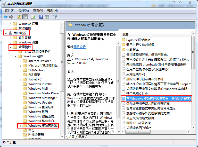Switch to the 标准 tab
This screenshot has height=147, width=198.
click(81, 137)
